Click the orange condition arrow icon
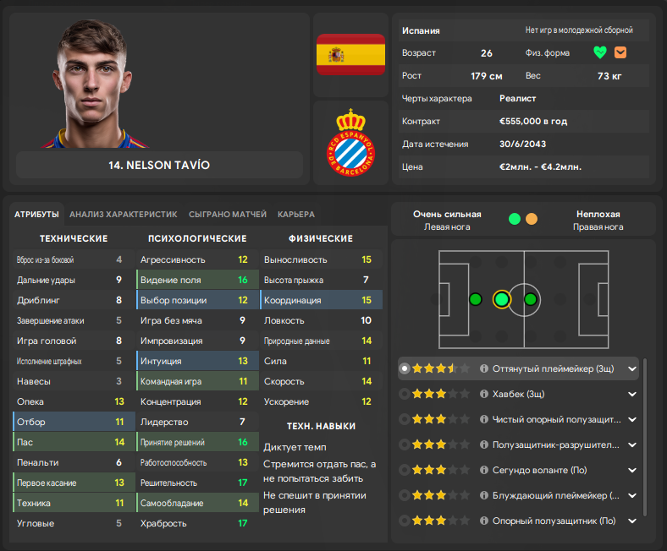 click(620, 52)
